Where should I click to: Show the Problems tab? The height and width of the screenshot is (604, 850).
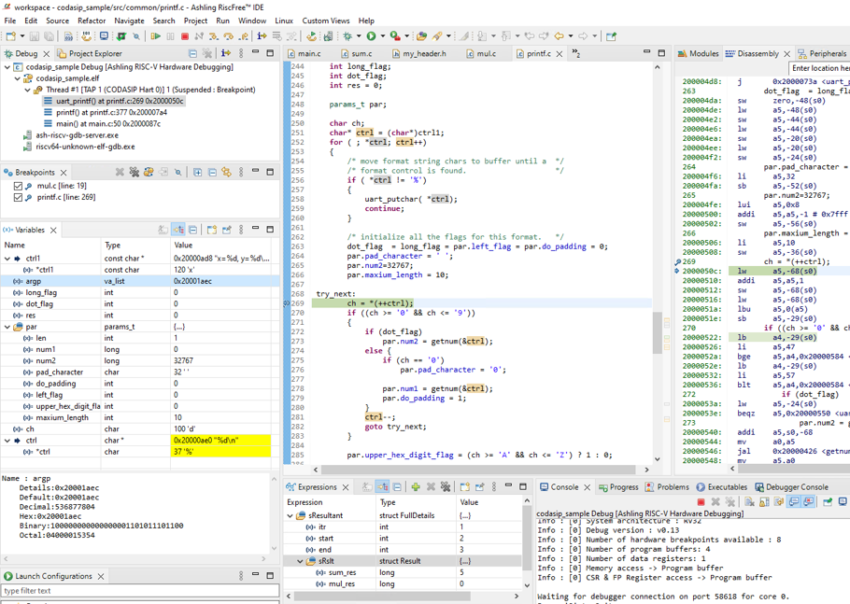667,487
